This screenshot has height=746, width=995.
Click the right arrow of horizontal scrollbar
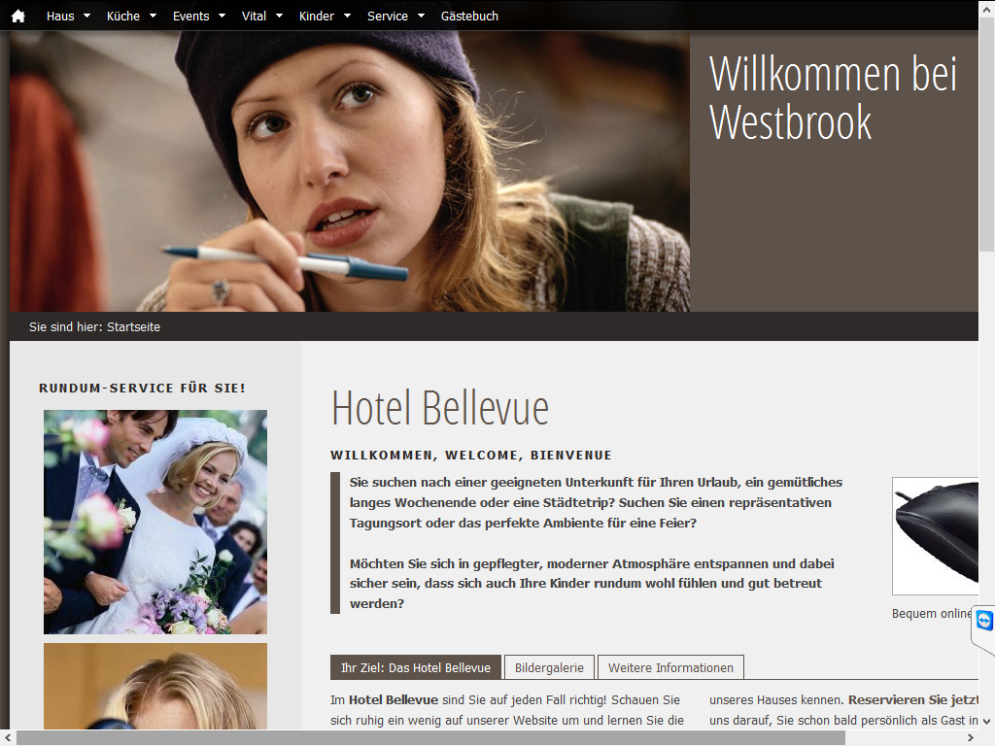tap(971, 738)
